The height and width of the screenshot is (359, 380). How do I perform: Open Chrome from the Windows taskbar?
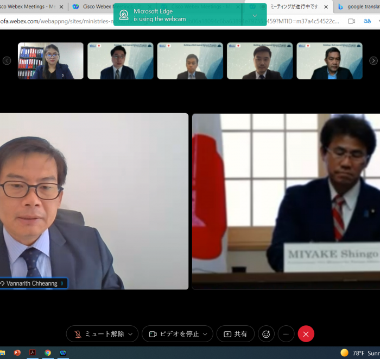tap(48, 352)
